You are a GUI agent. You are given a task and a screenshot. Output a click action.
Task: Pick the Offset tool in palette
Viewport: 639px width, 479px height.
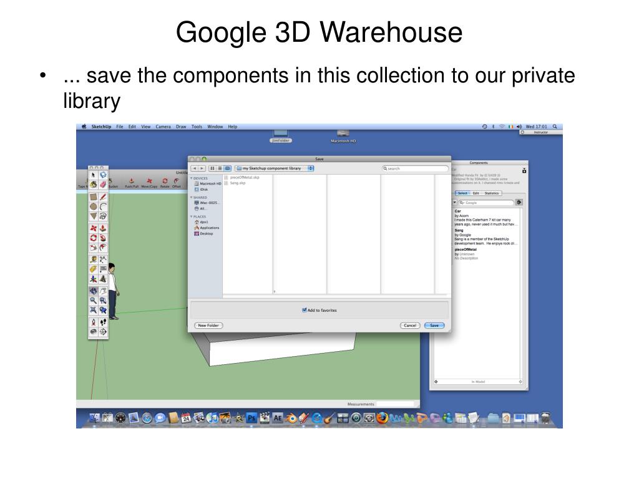(103, 248)
